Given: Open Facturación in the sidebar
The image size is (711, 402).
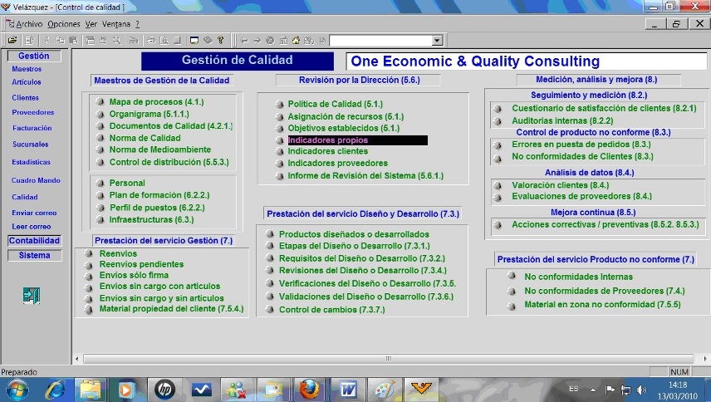Looking at the screenshot, I should [x=32, y=128].
